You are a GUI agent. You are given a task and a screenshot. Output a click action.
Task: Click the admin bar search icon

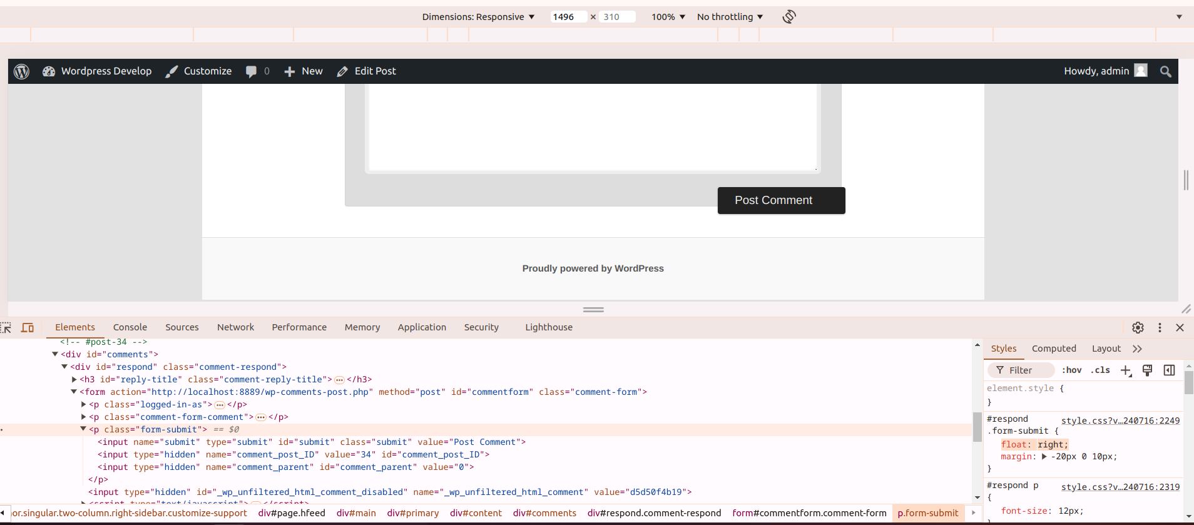click(1165, 71)
